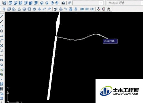Activate the Presspull tool

(61, 9)
